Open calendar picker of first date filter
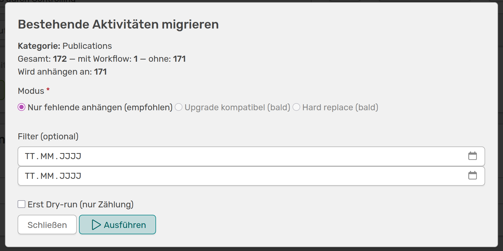The image size is (503, 251). (472, 156)
